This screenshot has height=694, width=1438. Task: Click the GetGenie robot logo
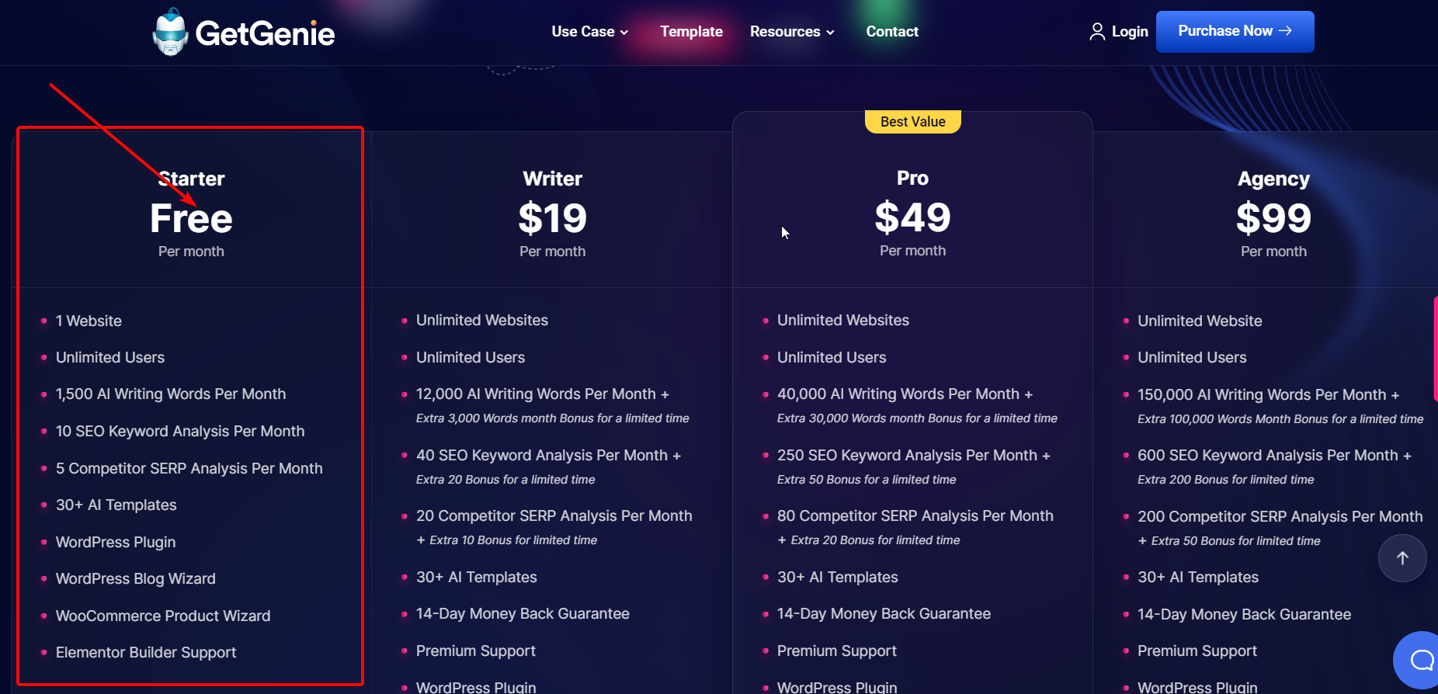coord(171,31)
